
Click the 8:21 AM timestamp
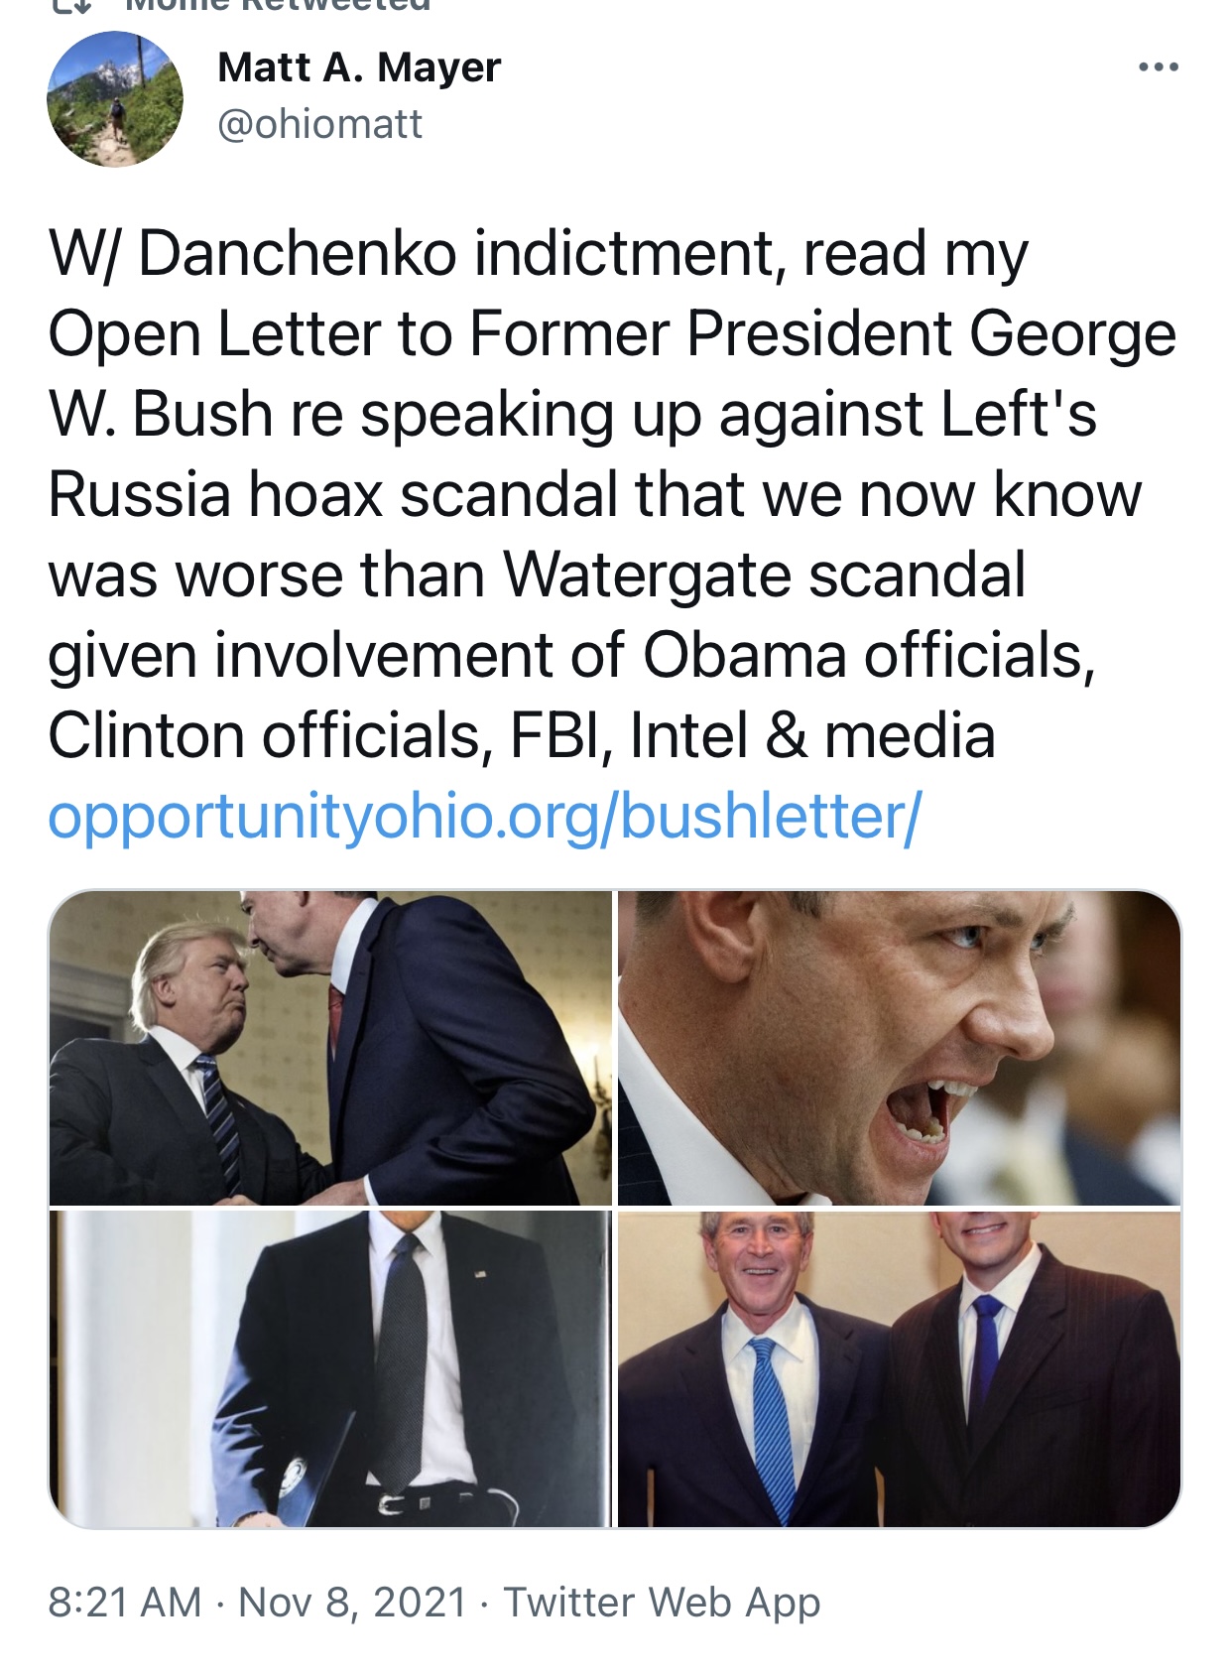[x=125, y=1603]
